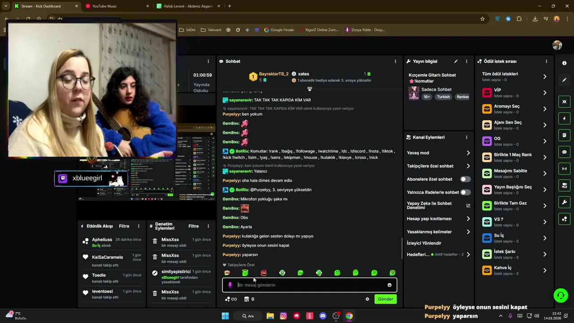Open Etkinlik Akışı three-dot menu
This screenshot has width=574, height=323.
(x=139, y=226)
